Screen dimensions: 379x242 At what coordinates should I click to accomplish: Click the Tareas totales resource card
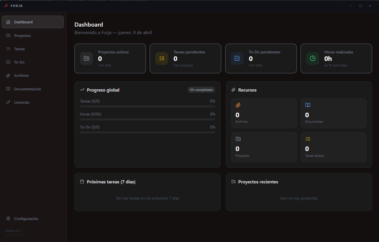click(x=334, y=147)
